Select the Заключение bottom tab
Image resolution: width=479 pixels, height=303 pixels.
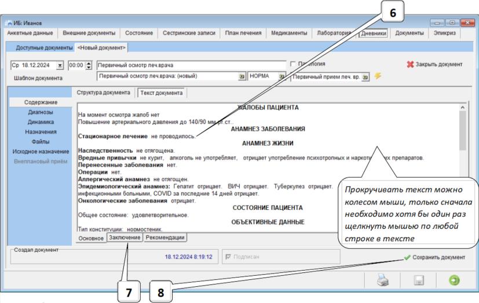[125, 238]
